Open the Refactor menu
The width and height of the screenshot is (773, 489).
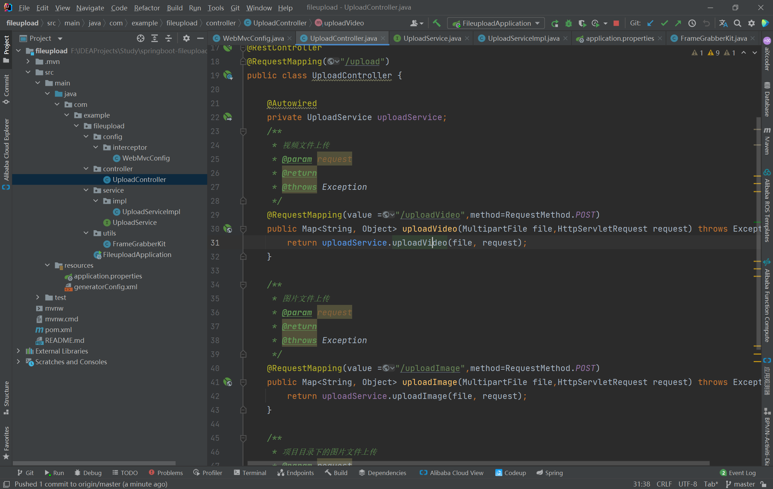(147, 8)
